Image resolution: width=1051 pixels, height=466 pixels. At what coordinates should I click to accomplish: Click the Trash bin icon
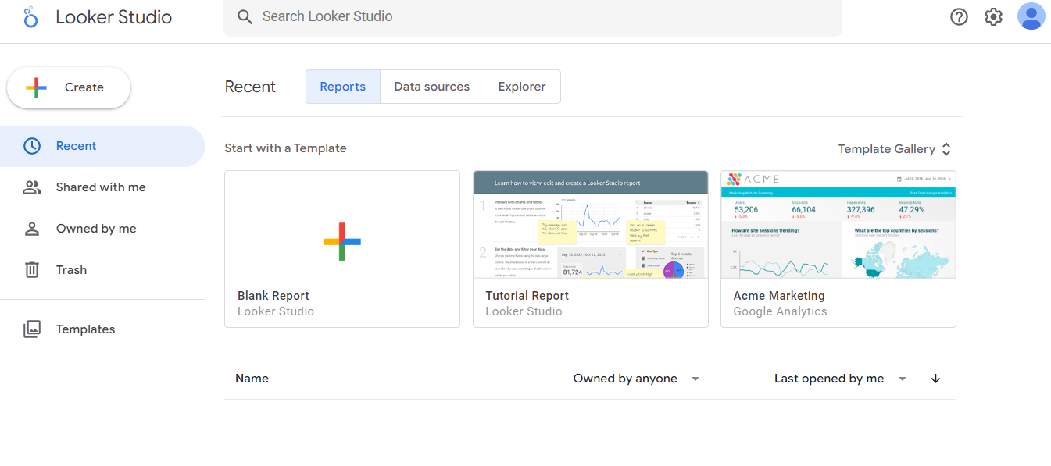click(x=32, y=270)
